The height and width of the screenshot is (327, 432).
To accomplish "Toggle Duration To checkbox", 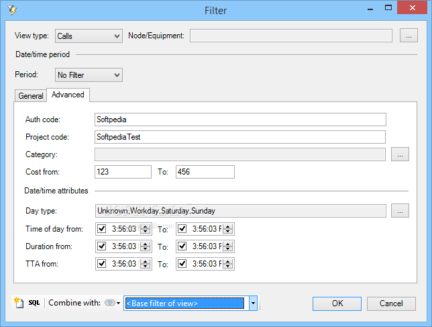I will (x=182, y=246).
